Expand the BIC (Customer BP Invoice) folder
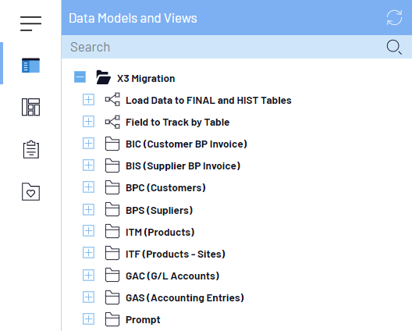 tap(88, 144)
